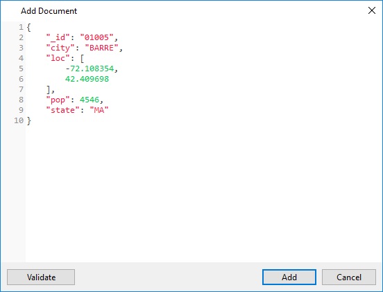Place cursor on -72.108354 value

(90, 69)
